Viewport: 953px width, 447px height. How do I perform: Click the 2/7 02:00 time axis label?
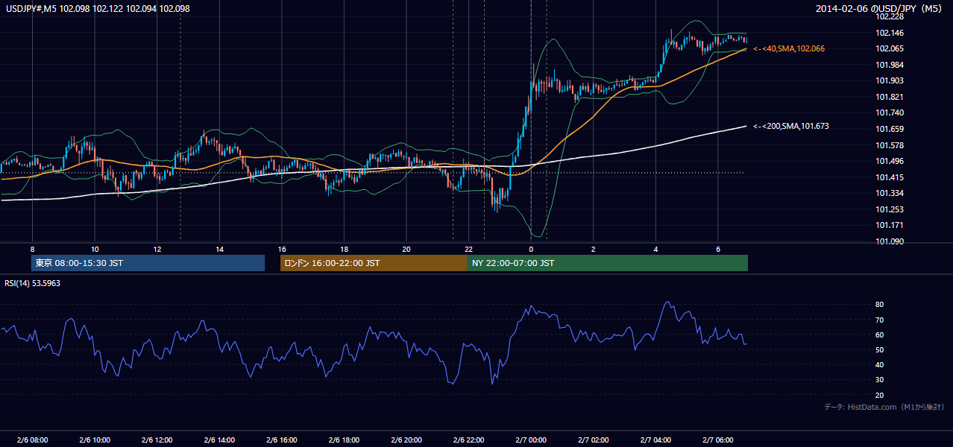pyautogui.click(x=593, y=440)
